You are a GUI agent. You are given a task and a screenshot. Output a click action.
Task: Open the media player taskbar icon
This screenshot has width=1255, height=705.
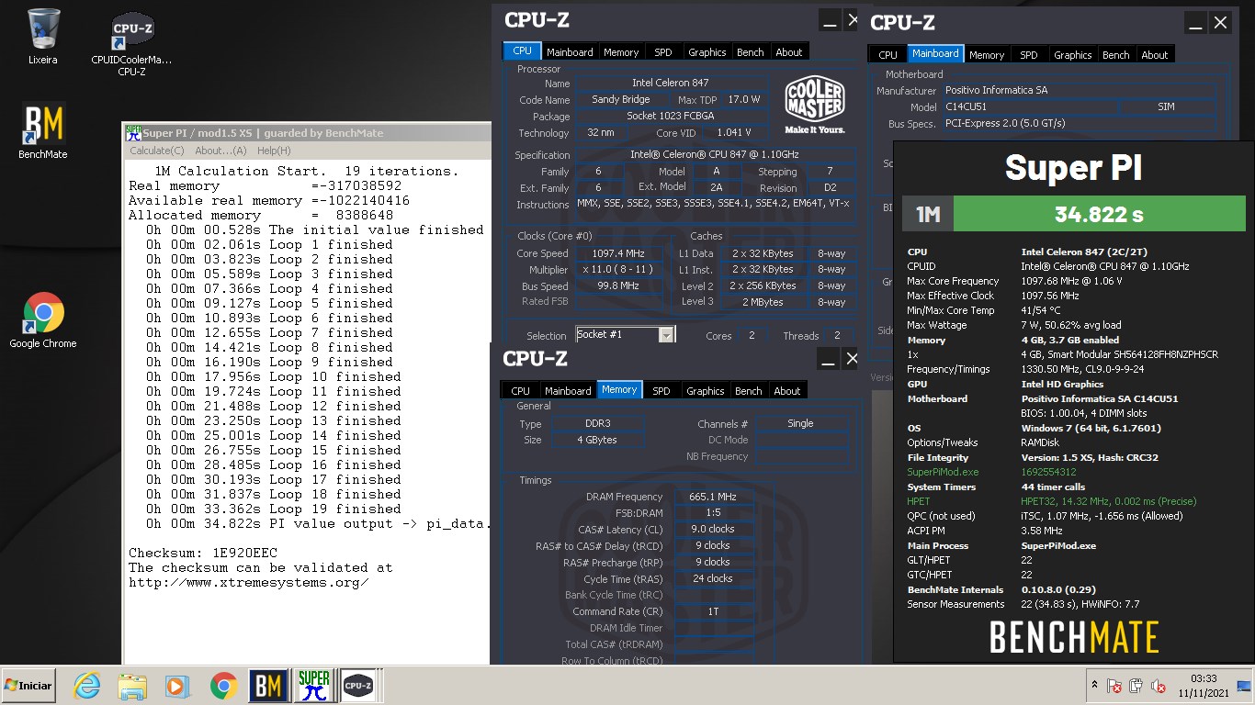click(177, 686)
